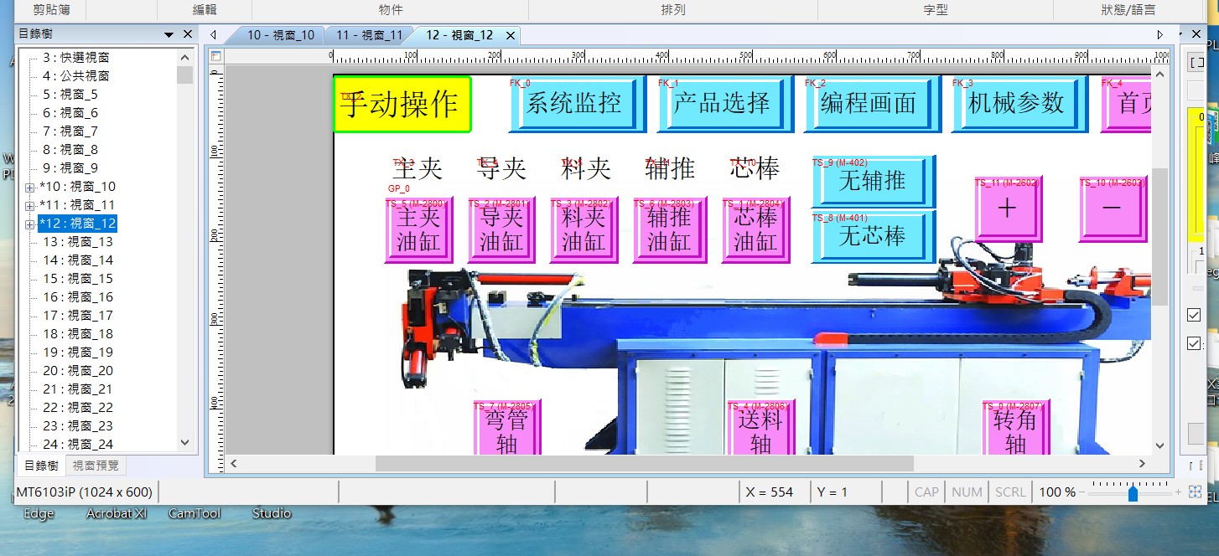Viewport: 1219px width, 556px height.
Task: Toggle the lower checkbox in the right panel
Action: click(x=1194, y=343)
